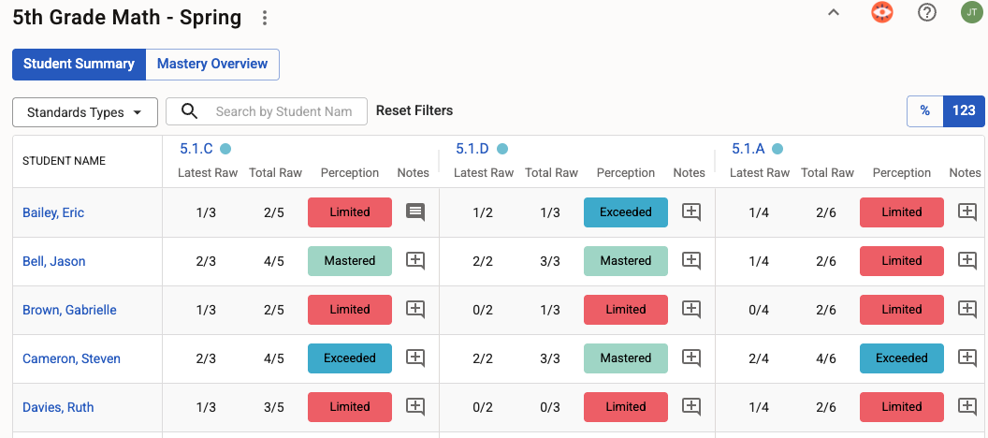The height and width of the screenshot is (438, 988).
Task: Click the blue dot next to 5.1.D
Action: (x=502, y=150)
